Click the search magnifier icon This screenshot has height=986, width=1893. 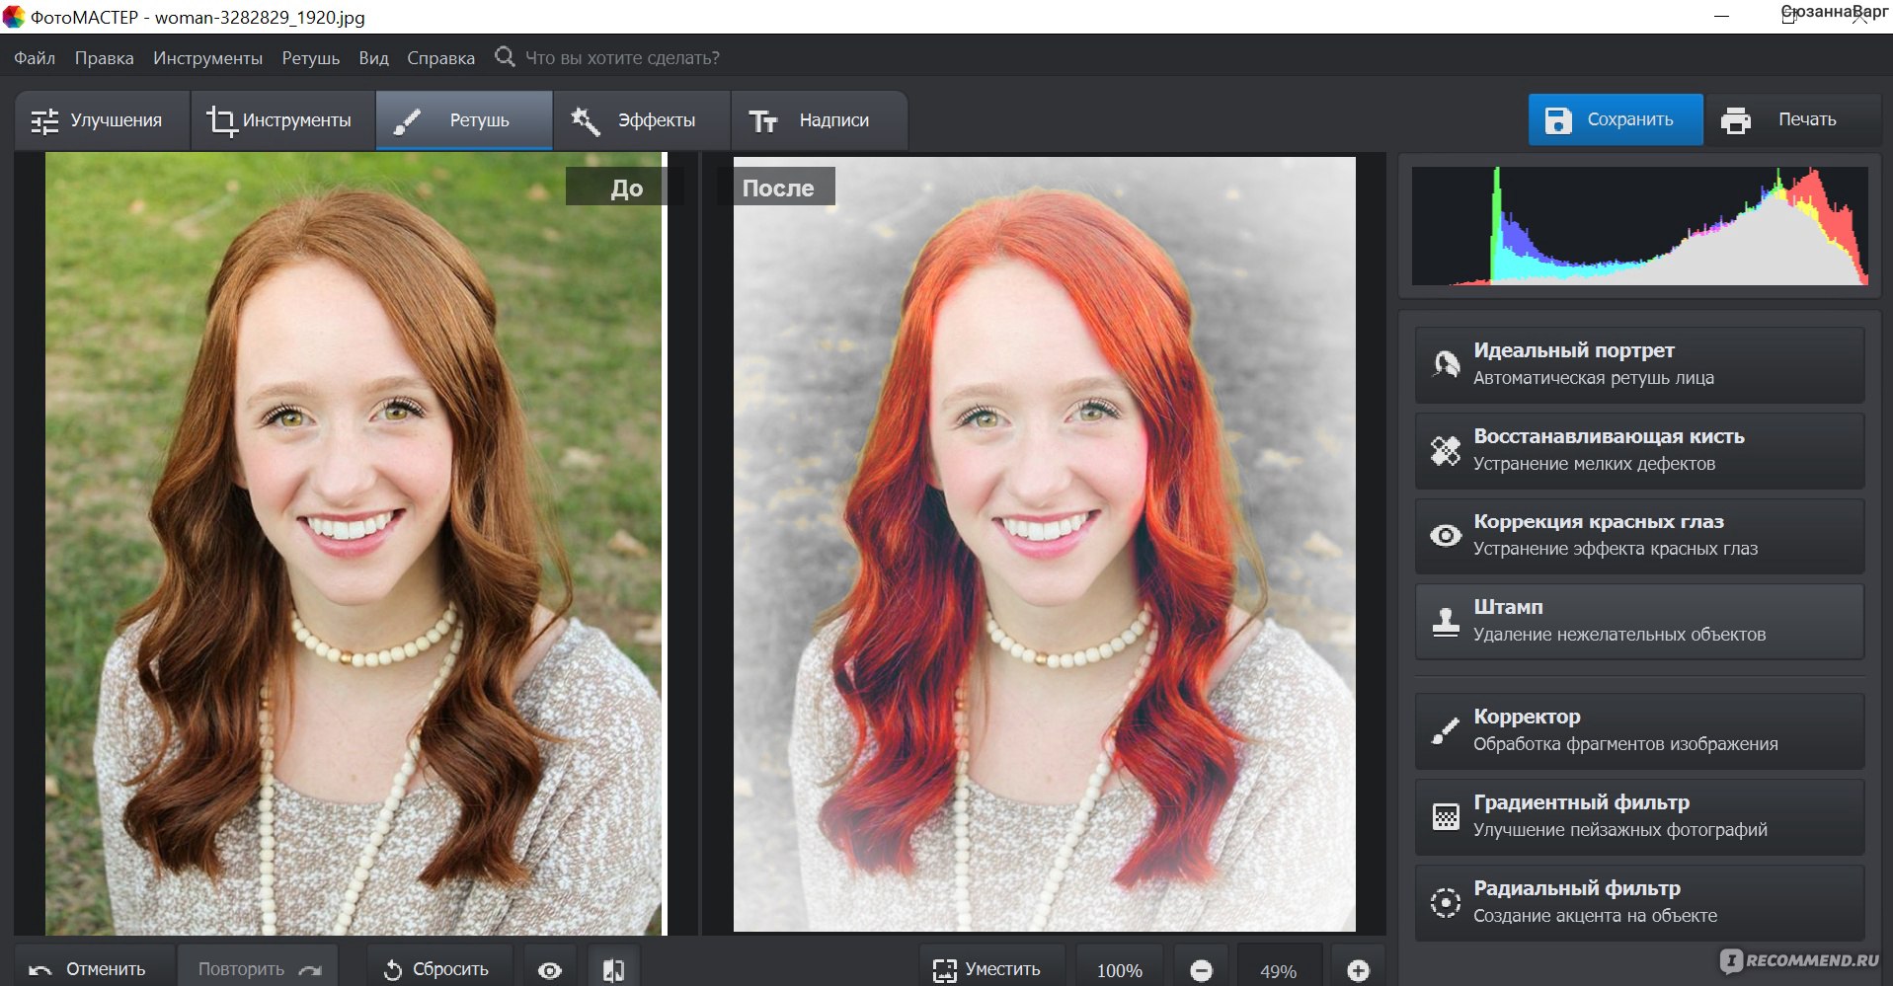(x=505, y=56)
